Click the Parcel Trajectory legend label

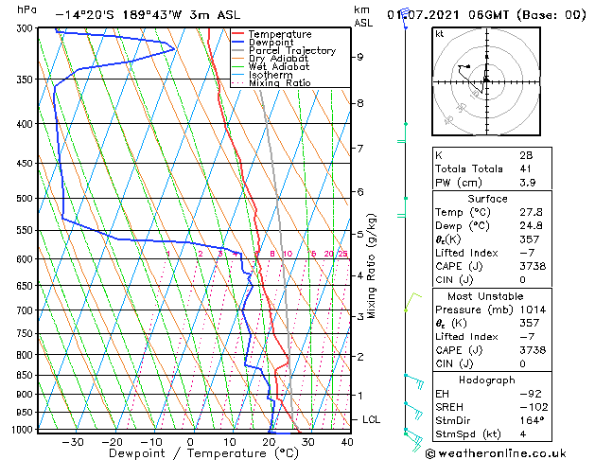(292, 50)
